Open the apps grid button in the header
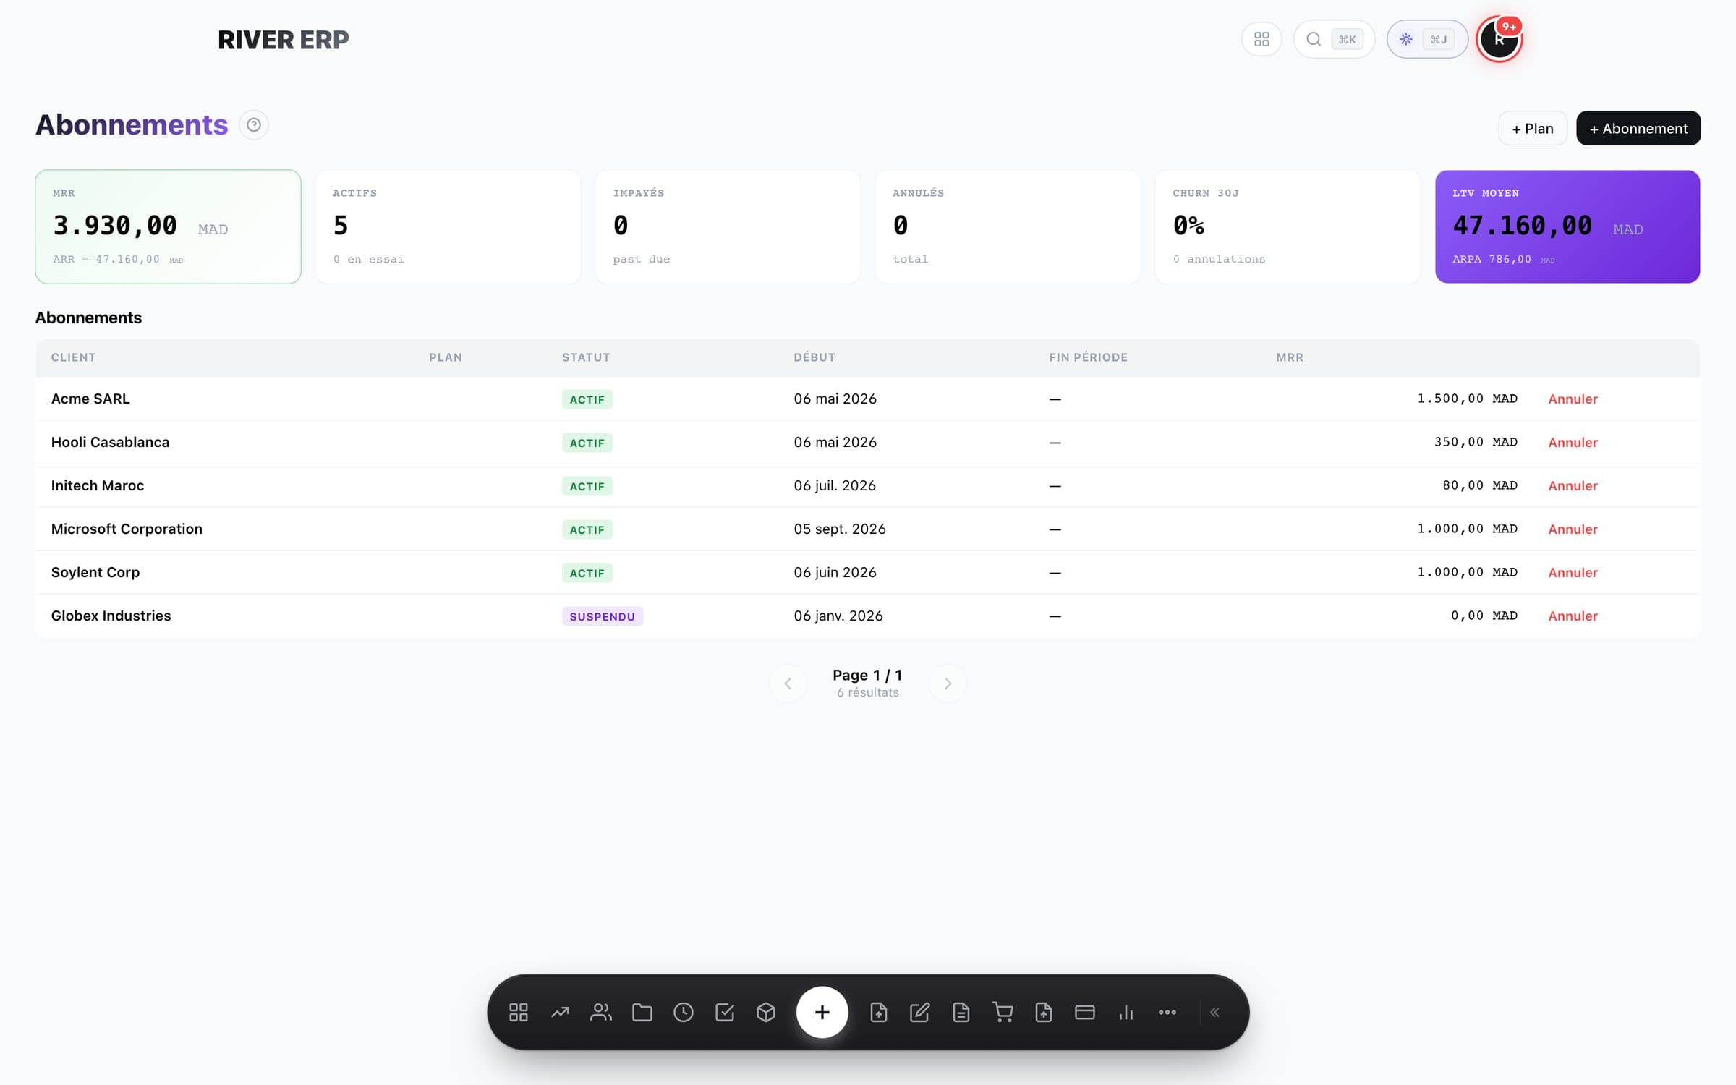1736x1085 pixels. pyautogui.click(x=1261, y=39)
